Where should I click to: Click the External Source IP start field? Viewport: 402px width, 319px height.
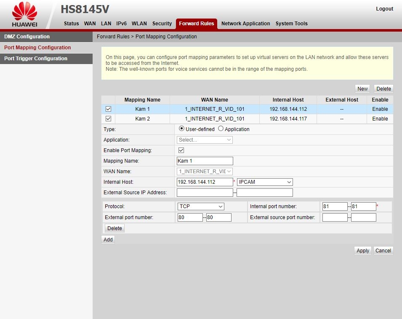click(205, 193)
